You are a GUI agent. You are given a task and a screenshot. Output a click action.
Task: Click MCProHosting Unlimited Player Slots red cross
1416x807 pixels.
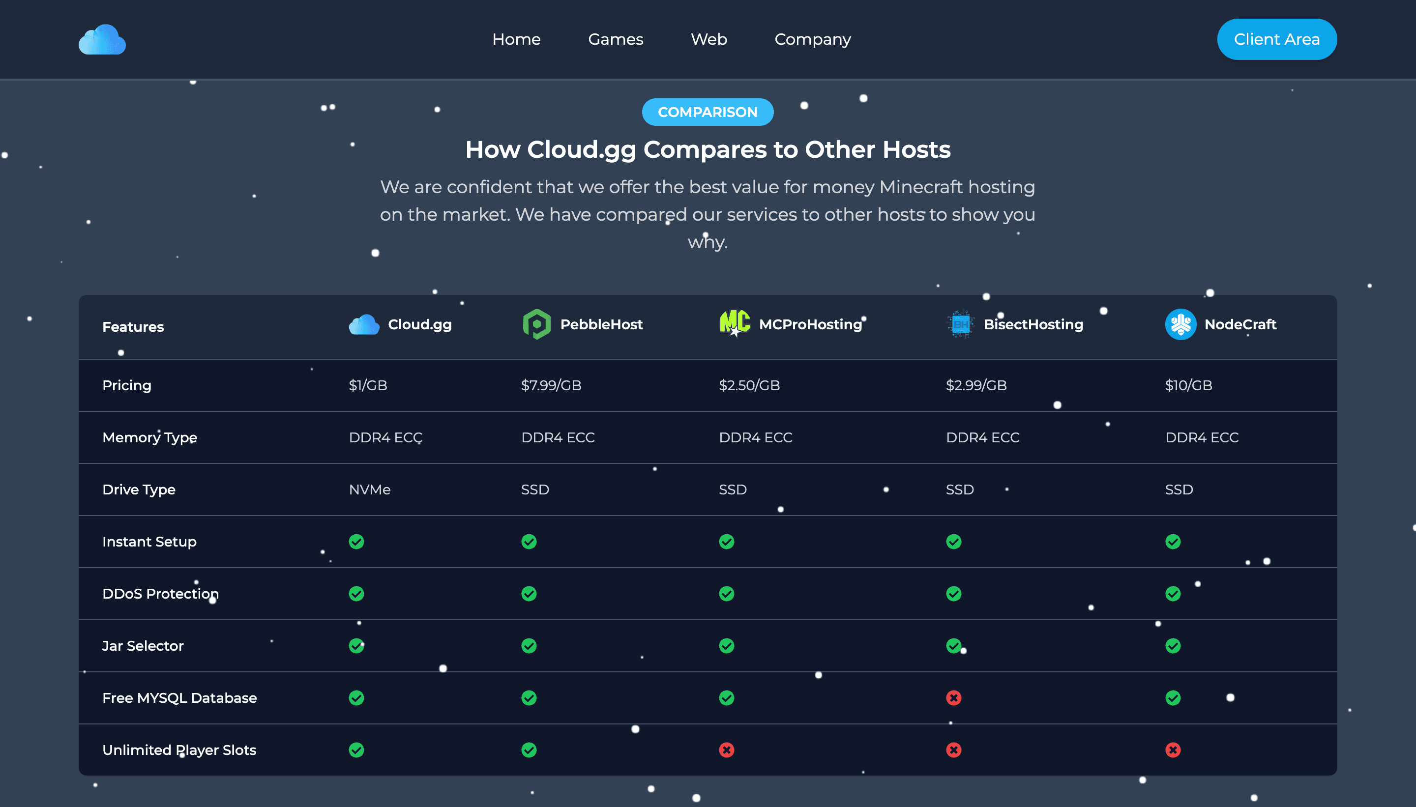point(726,750)
